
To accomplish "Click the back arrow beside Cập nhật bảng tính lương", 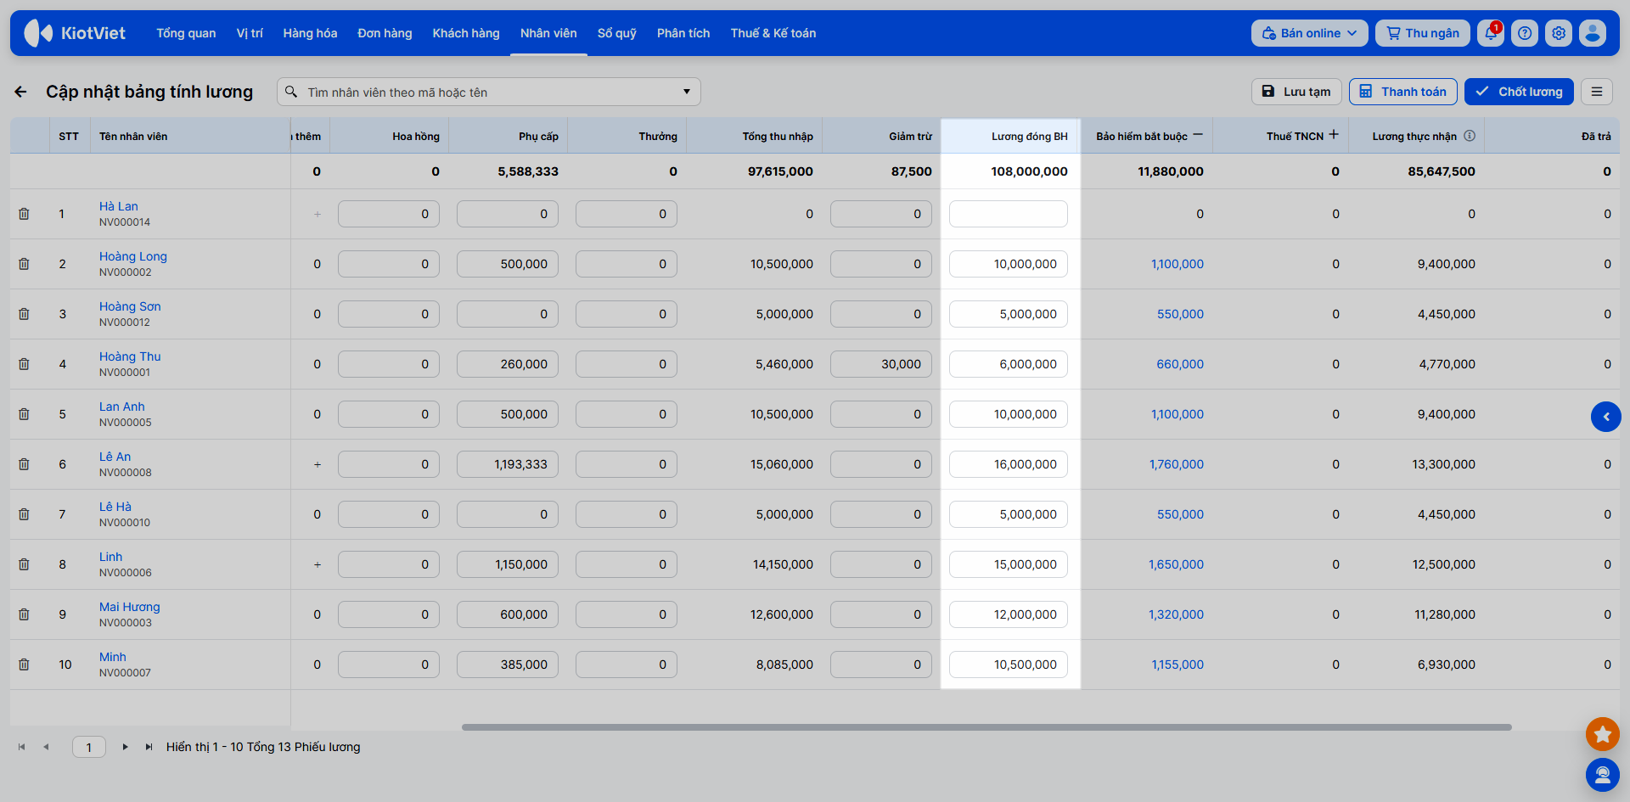I will pyautogui.click(x=21, y=92).
